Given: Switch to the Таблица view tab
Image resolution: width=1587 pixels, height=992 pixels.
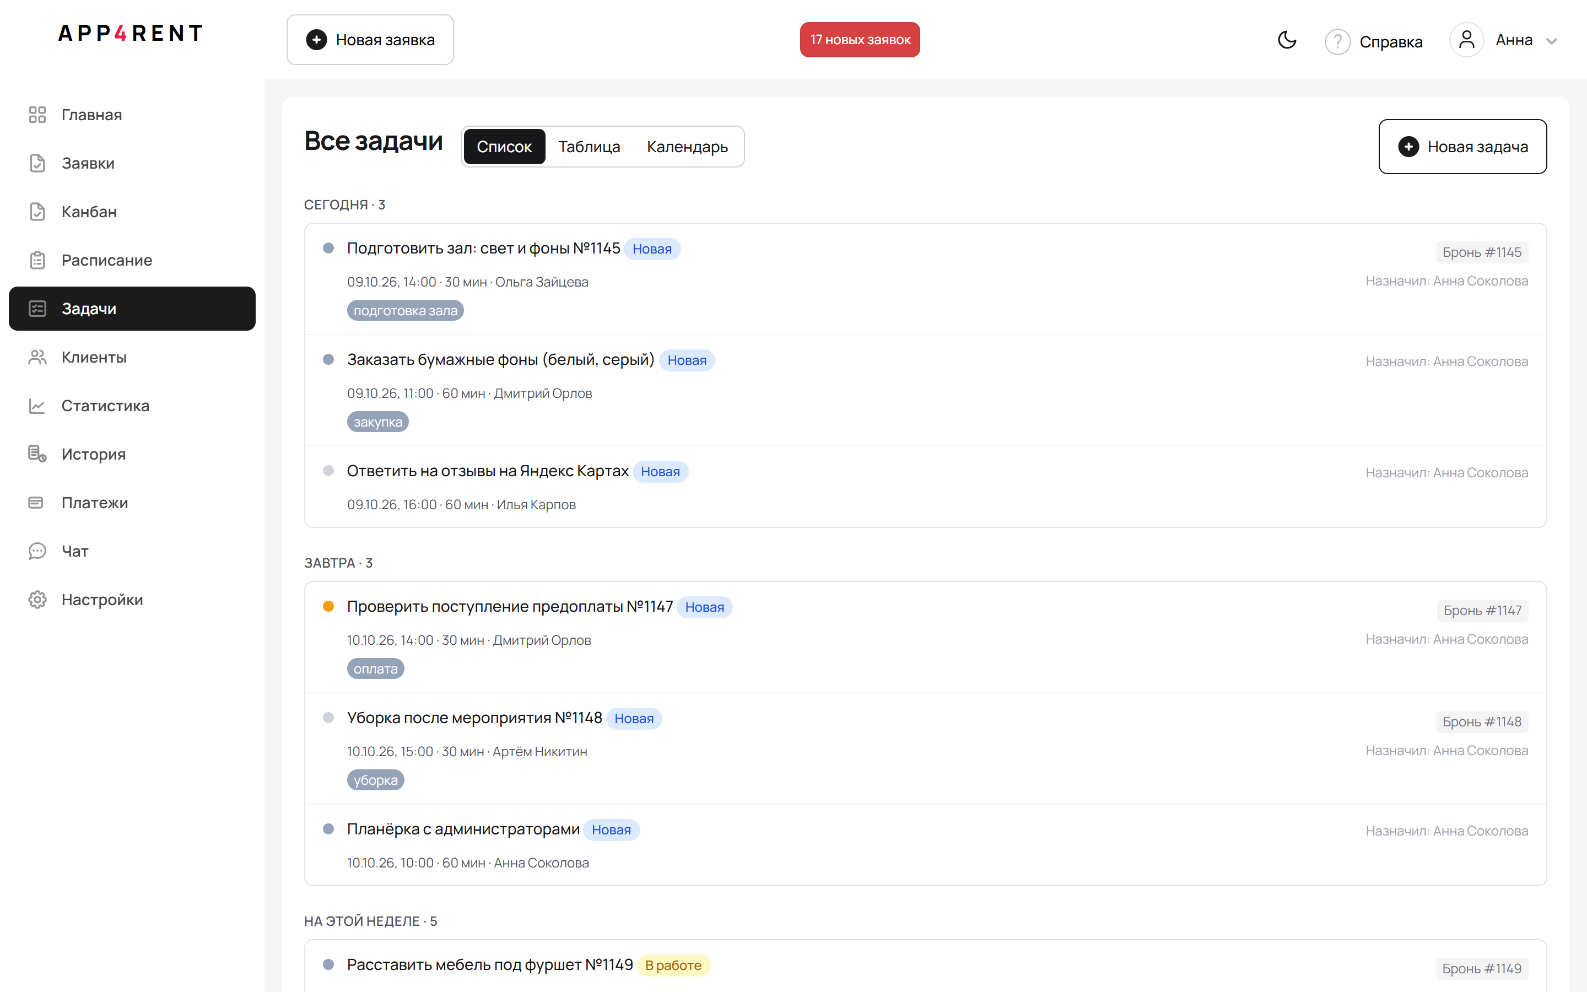Looking at the screenshot, I should (589, 146).
